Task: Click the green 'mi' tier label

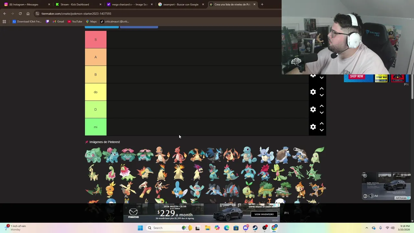Action: click(95, 127)
